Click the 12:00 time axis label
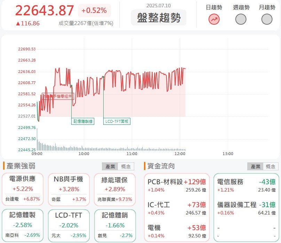 point(180,154)
